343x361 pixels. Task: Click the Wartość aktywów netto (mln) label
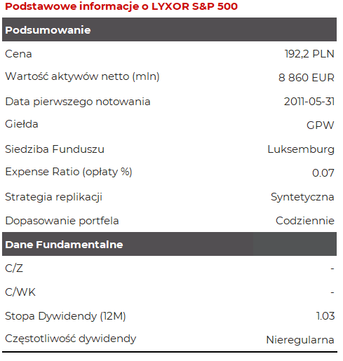point(82,76)
